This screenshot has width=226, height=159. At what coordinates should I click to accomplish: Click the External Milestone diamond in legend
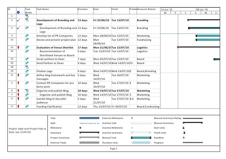tap(132, 118)
